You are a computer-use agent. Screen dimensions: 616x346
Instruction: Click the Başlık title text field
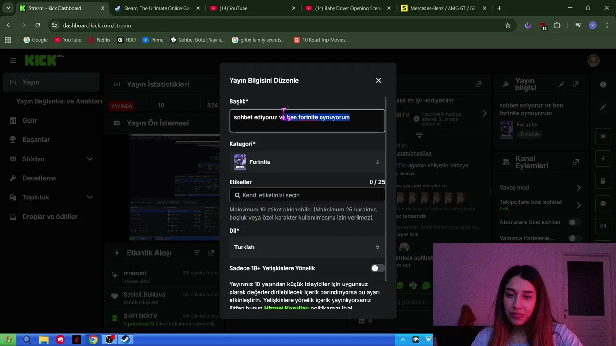(307, 121)
